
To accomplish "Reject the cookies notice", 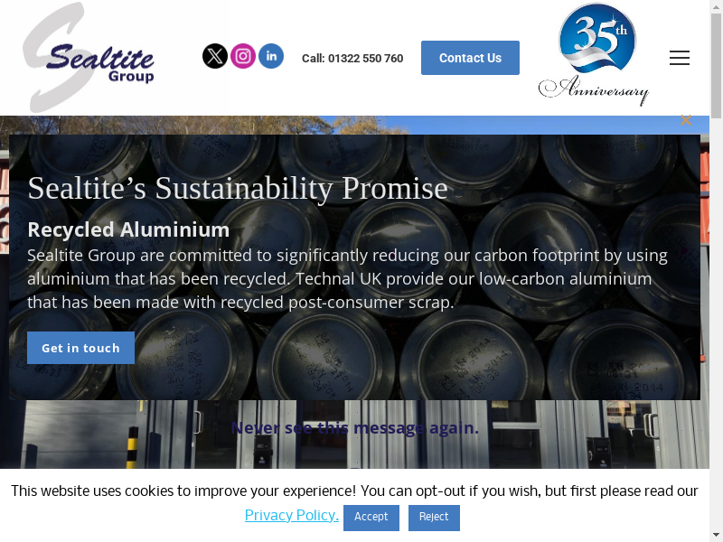I will [434, 517].
